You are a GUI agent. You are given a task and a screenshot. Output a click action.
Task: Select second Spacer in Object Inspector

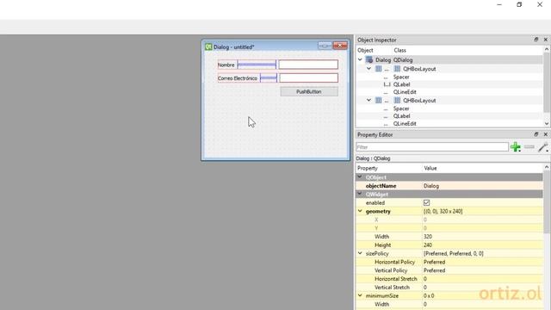tap(401, 108)
